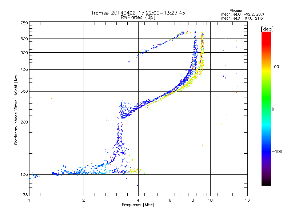Click the x-axis tick label '1'
291x218 pixels.
pyautogui.click(x=29, y=200)
